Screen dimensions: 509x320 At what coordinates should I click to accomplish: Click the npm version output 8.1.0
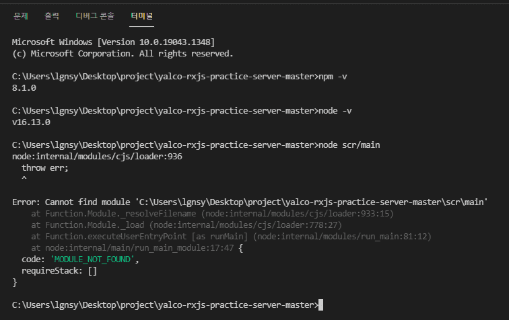point(24,87)
